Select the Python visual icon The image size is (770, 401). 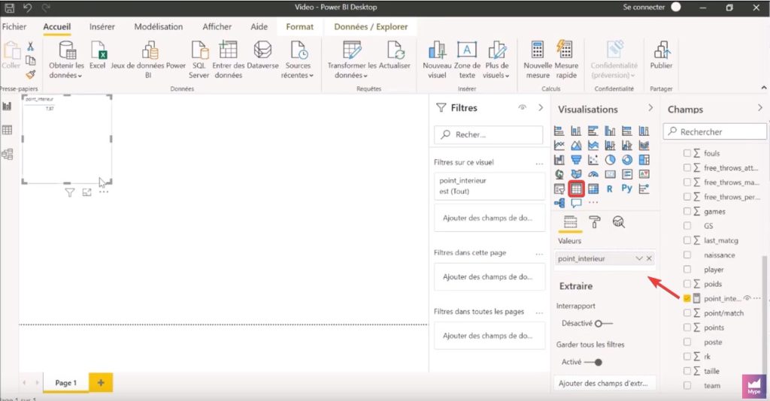(x=626, y=188)
